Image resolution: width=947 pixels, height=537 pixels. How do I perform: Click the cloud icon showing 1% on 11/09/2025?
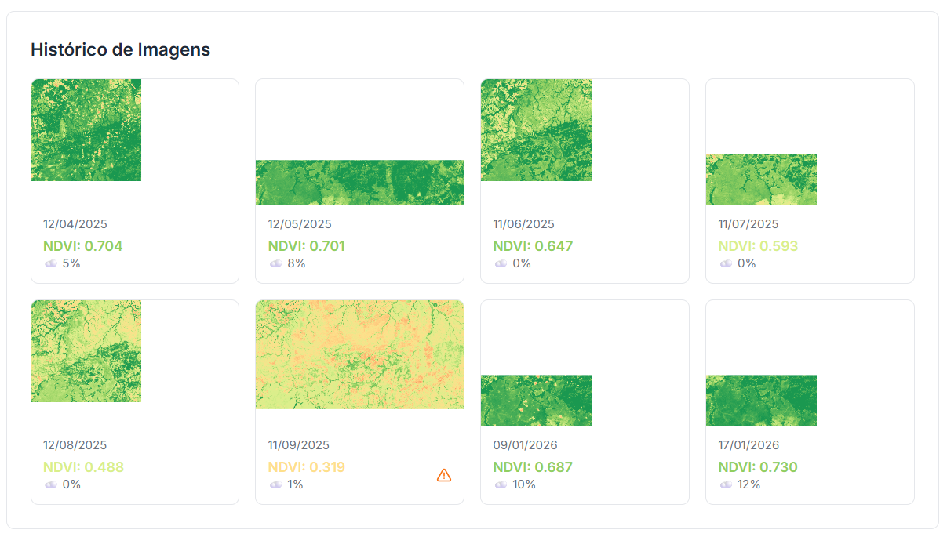tap(275, 485)
